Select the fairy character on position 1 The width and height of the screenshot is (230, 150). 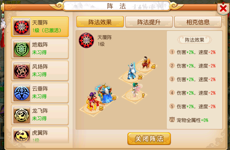pyautogui.click(x=136, y=90)
